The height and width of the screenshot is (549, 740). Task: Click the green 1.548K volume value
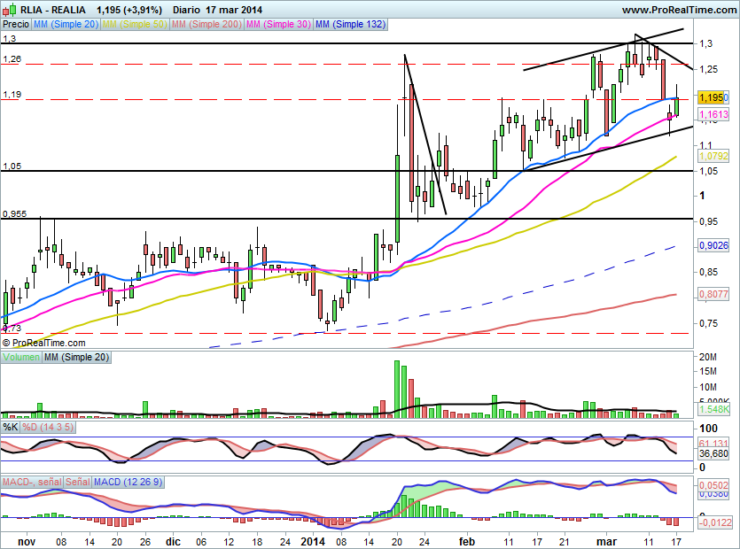(x=714, y=409)
